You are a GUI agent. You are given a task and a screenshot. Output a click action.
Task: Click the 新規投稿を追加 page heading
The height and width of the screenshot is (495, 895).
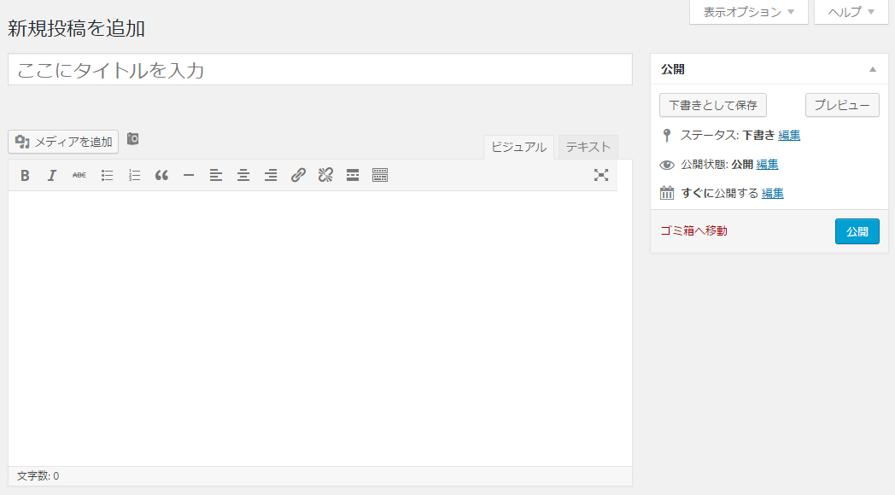(x=76, y=28)
